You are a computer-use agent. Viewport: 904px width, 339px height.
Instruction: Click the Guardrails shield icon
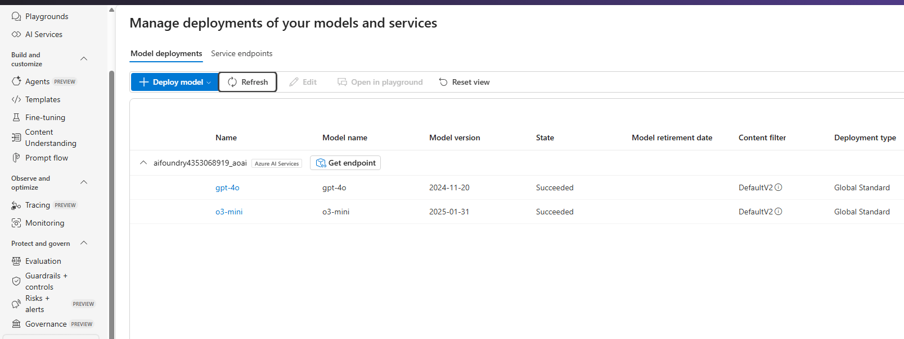pos(16,281)
